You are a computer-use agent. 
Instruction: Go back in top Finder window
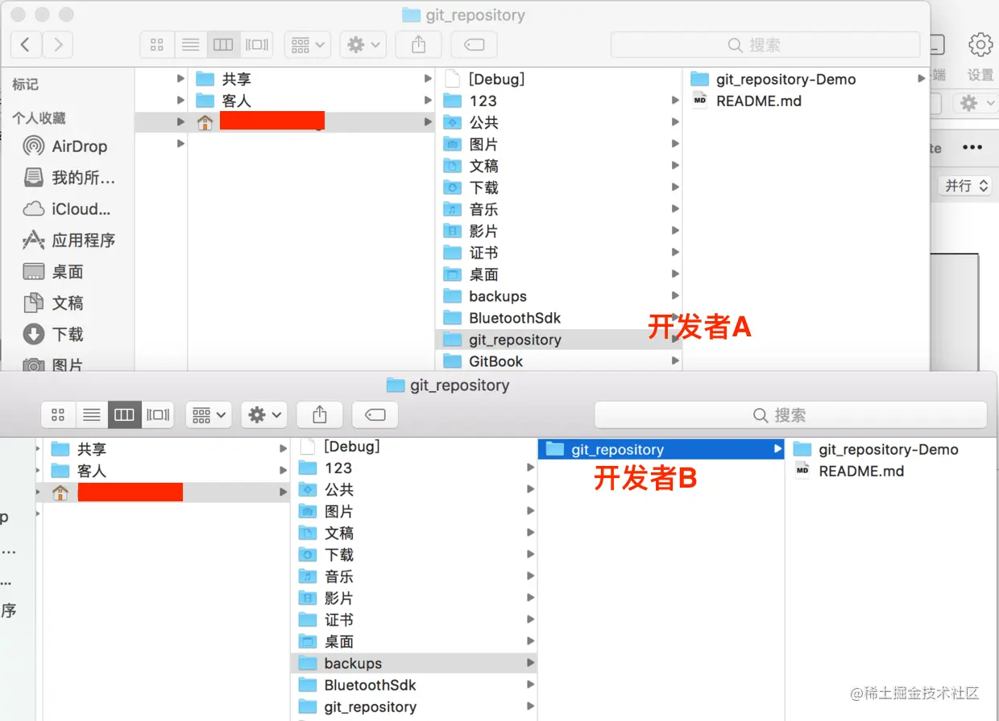26,45
